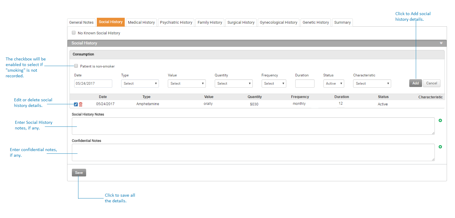Open the Psychiatric History tab
455x218 pixels.
coord(176,23)
